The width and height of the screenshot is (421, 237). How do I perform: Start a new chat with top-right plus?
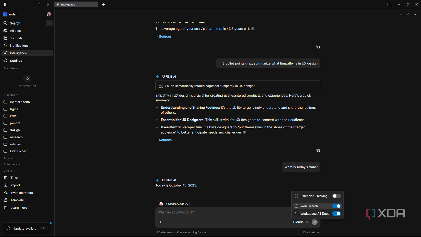(401, 15)
